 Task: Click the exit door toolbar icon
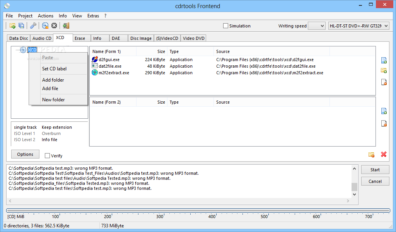(x=66, y=26)
